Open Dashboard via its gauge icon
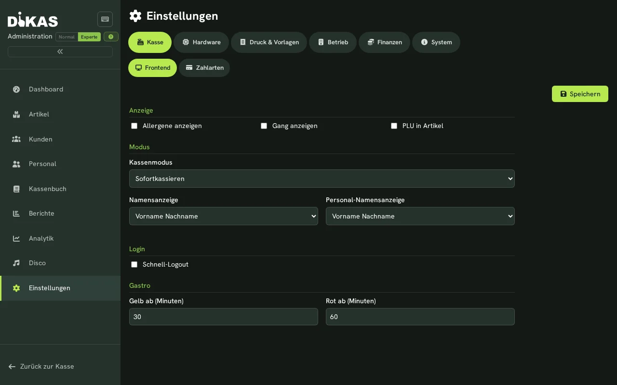The image size is (617, 385). coord(16,89)
